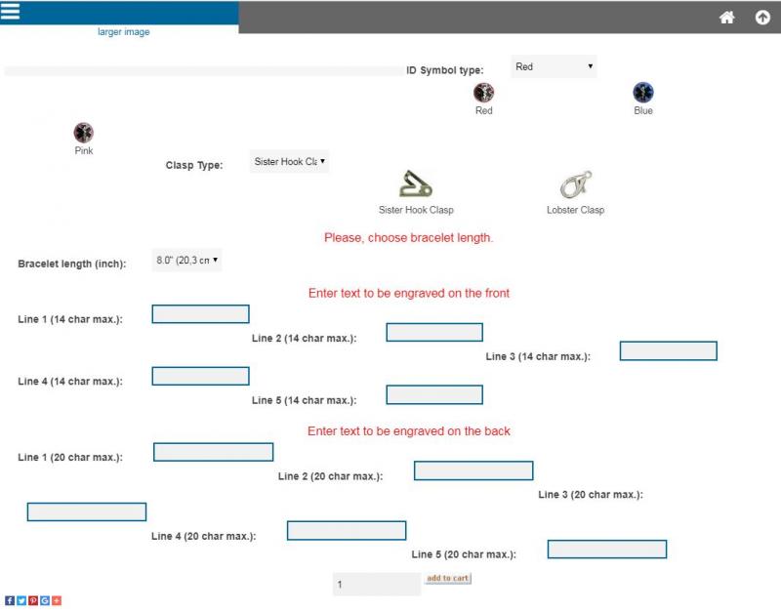Click 'Enter text to be engraved on the back'
This screenshot has height=612, width=781.
pos(409,431)
